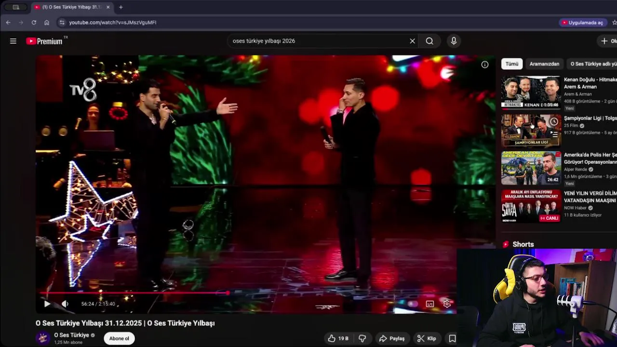617x347 pixels.
Task: Bookmark the page with the star icon
Action: click(614, 22)
